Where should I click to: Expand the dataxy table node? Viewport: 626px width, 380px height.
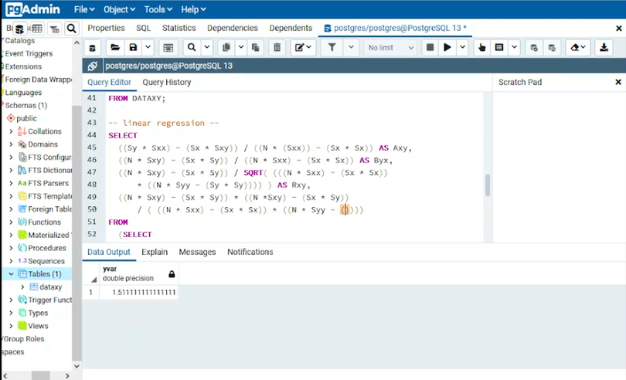point(22,287)
